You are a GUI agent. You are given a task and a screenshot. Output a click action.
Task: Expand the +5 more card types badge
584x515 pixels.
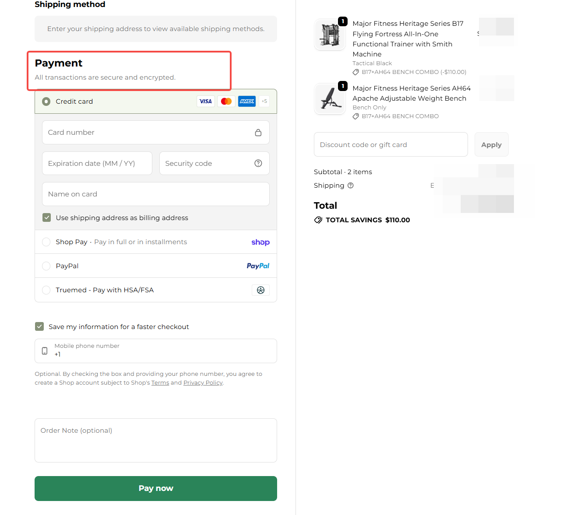(264, 102)
